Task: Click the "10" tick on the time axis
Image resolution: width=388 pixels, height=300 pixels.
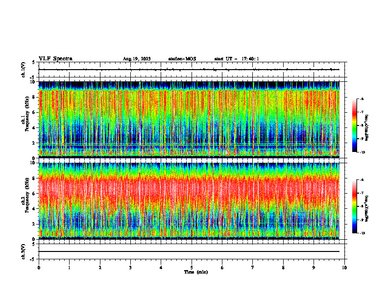Action: pos(344,268)
